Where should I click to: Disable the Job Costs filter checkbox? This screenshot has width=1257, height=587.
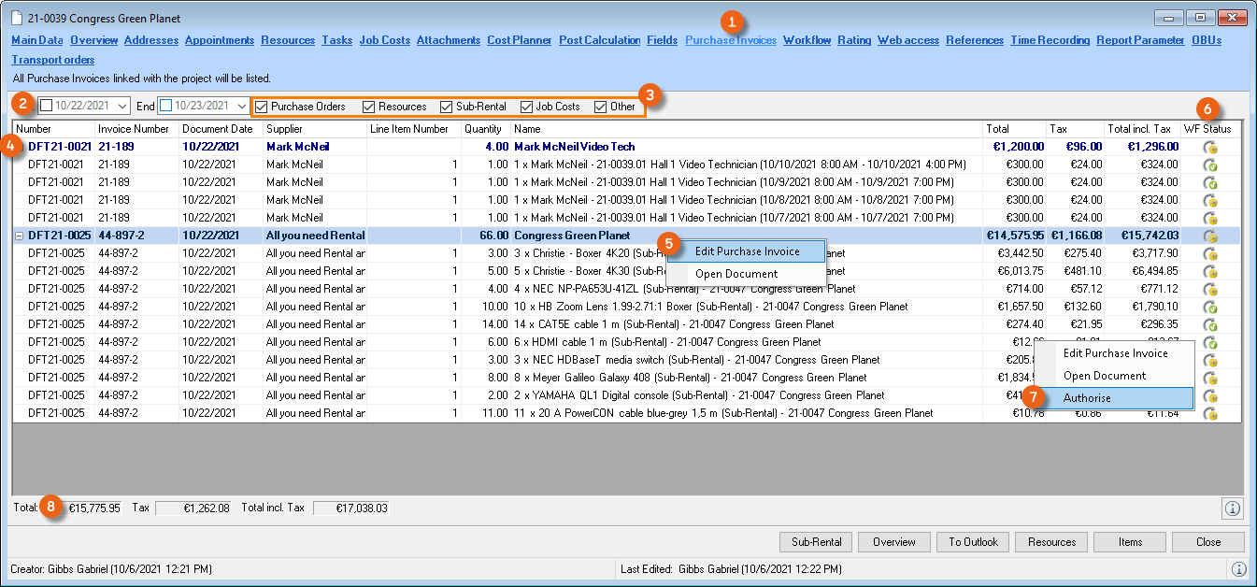click(x=527, y=107)
